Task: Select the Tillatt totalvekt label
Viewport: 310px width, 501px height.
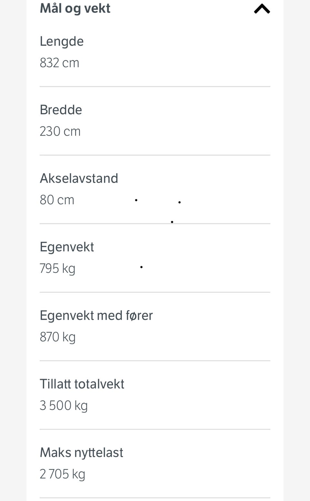Action: 82,384
